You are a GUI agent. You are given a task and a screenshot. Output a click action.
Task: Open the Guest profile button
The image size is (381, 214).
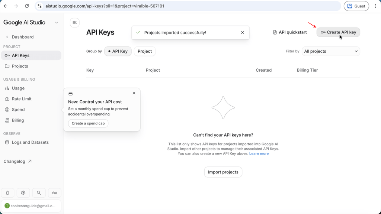pyautogui.click(x=356, y=6)
